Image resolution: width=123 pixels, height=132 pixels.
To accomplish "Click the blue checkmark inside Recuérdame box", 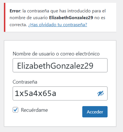I will tap(16, 110).
